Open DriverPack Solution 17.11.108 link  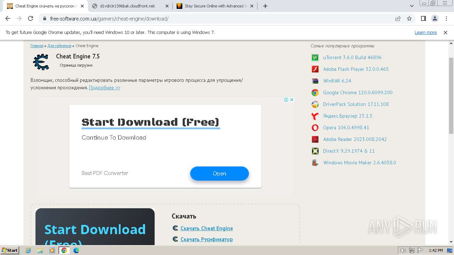tap(356, 104)
